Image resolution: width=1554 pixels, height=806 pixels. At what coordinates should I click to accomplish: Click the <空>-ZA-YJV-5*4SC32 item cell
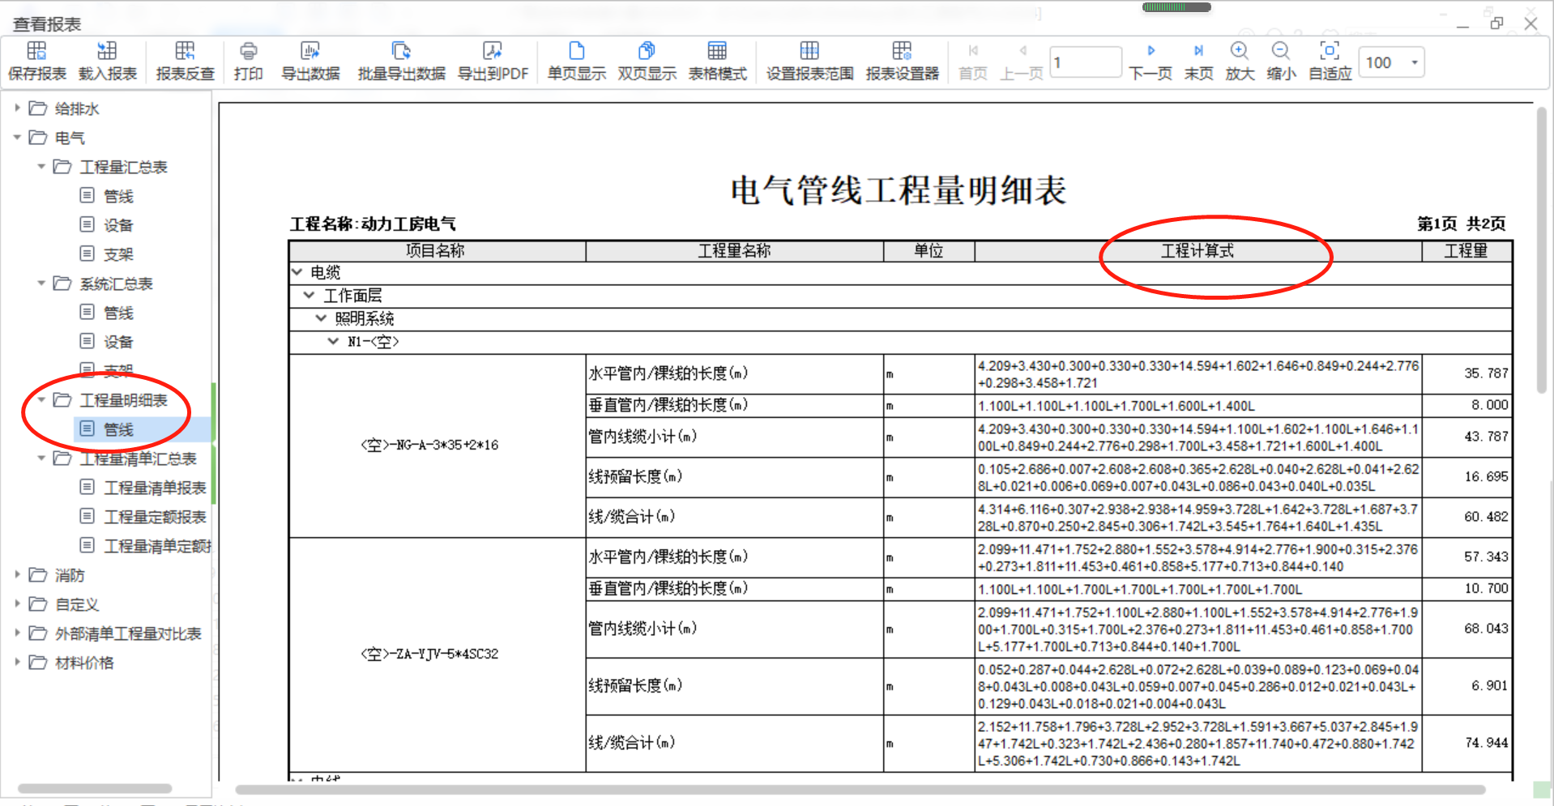point(438,655)
